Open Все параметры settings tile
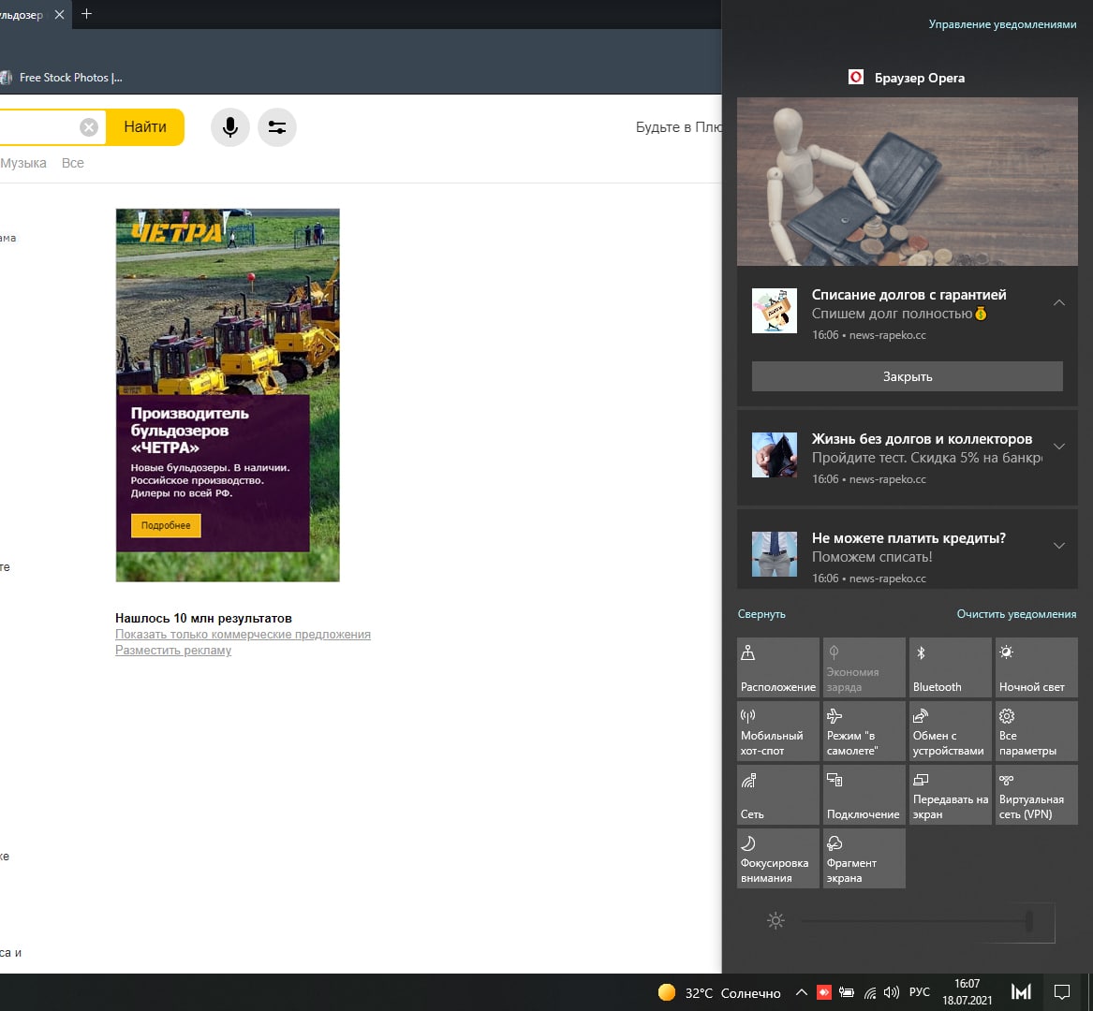 pyautogui.click(x=1037, y=731)
